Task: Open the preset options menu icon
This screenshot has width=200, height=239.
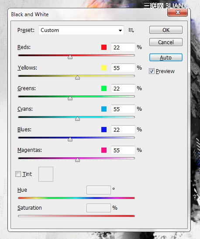Action: tap(131, 30)
